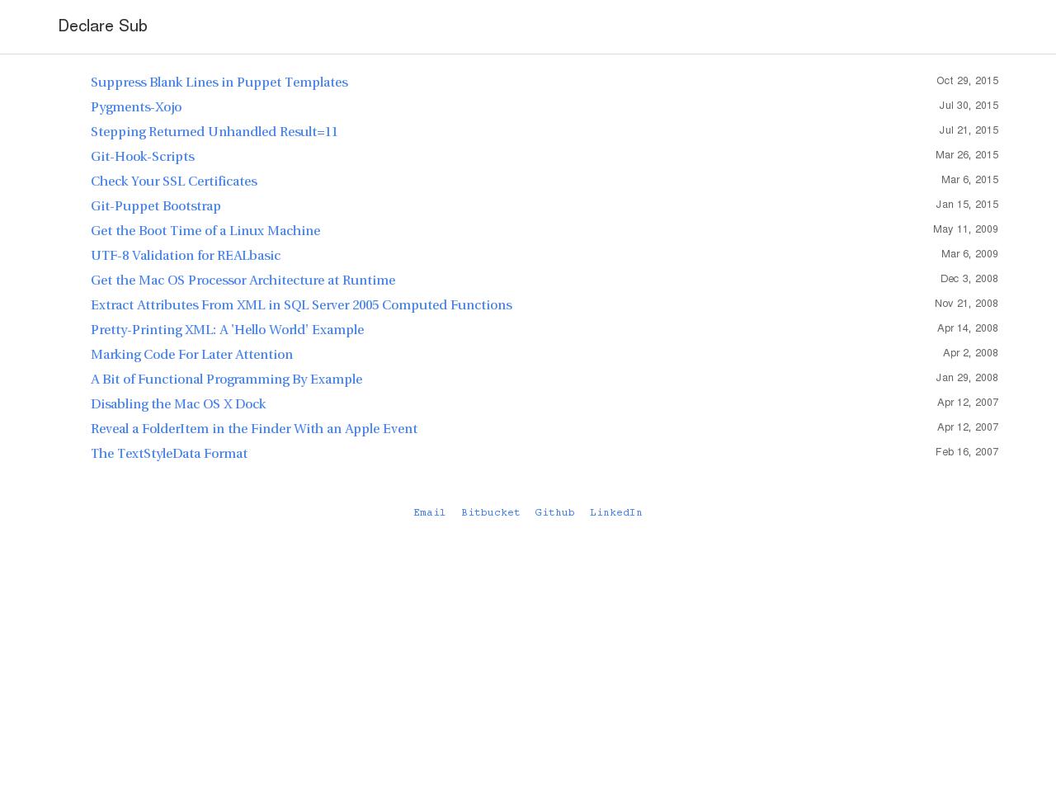
Task: Open Reveal a FolderItem in the Finder post
Action: pyautogui.click(x=254, y=429)
